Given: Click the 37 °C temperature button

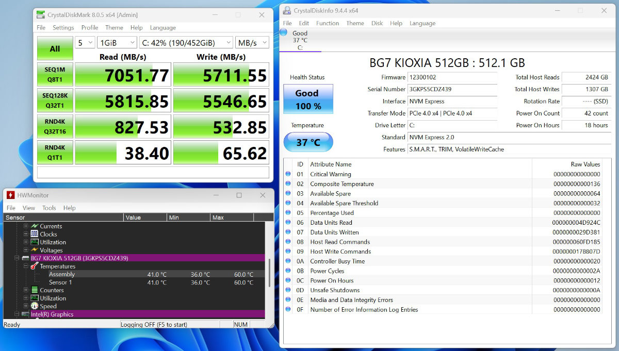Looking at the screenshot, I should pyautogui.click(x=308, y=142).
